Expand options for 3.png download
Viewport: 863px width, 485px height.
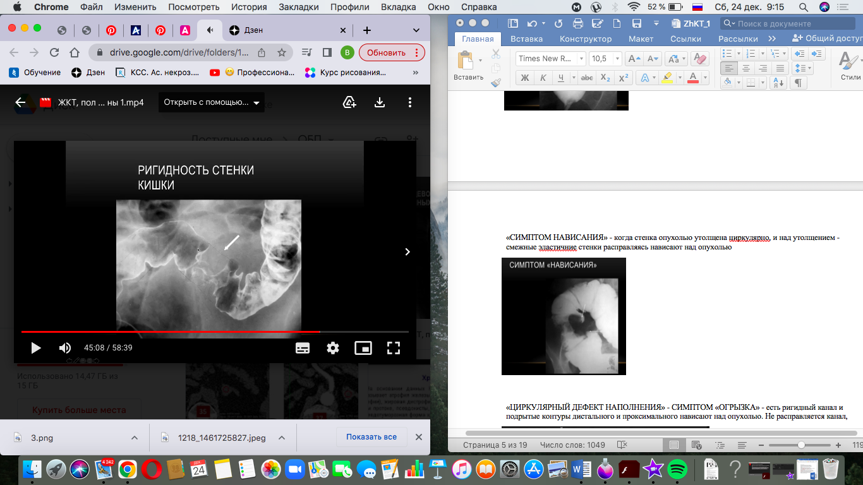click(134, 438)
